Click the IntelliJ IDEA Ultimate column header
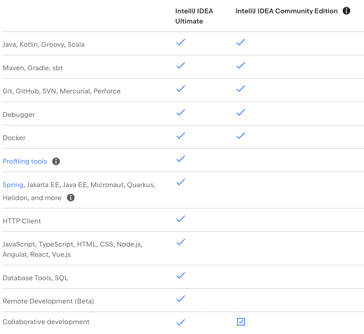This screenshot has height=334, width=364. point(194,16)
